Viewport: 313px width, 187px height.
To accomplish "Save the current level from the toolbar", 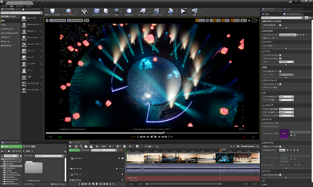I will (52, 12).
